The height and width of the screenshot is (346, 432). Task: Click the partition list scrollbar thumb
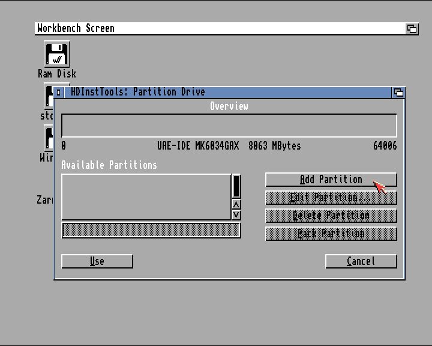pyautogui.click(x=236, y=186)
